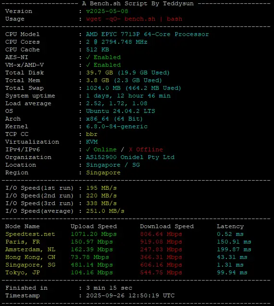The width and height of the screenshot is (274, 306).
Task: Click the Hong Kong, CN node name
Action: tap(30, 257)
